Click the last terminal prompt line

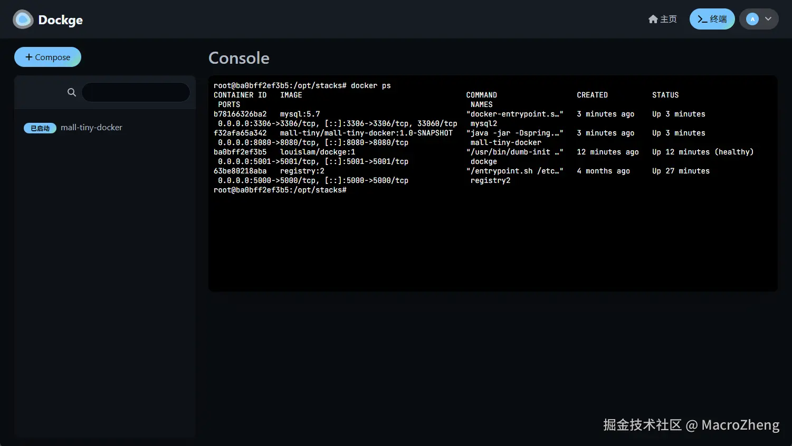click(x=280, y=190)
